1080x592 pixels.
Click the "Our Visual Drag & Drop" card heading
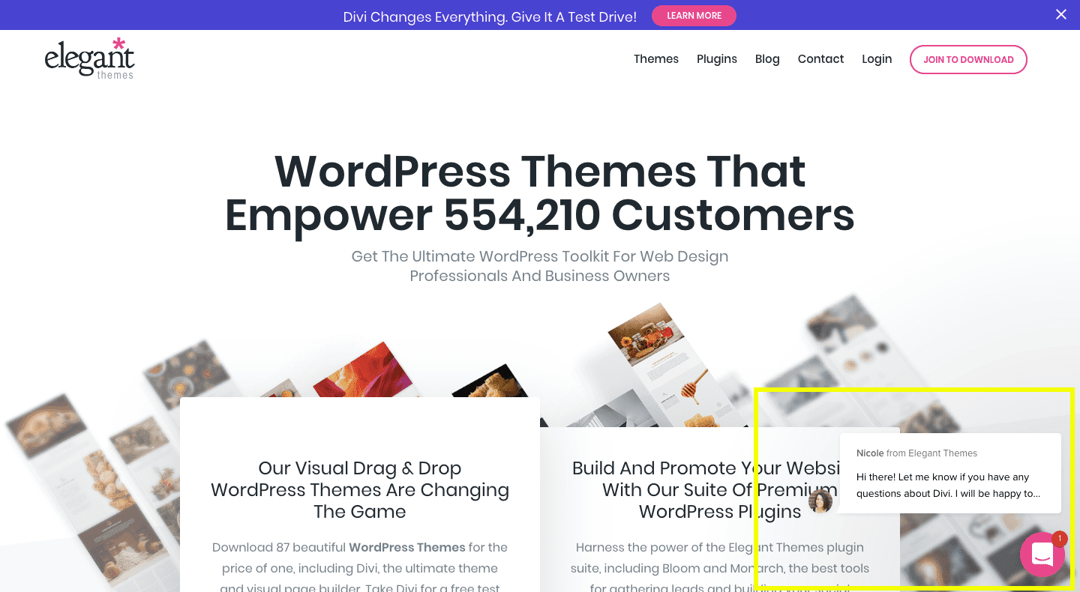(x=360, y=490)
